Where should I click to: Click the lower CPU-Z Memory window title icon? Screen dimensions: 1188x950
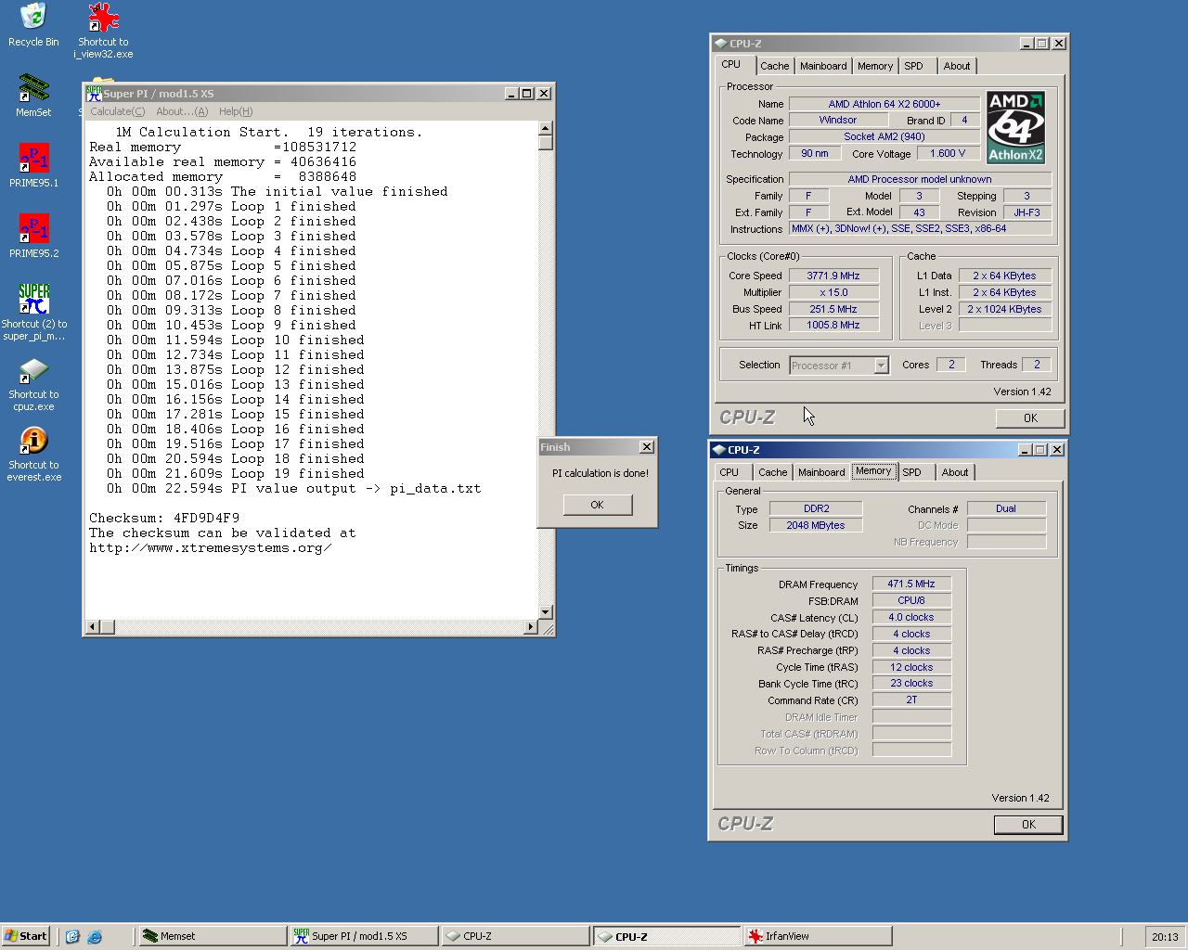[x=718, y=450]
